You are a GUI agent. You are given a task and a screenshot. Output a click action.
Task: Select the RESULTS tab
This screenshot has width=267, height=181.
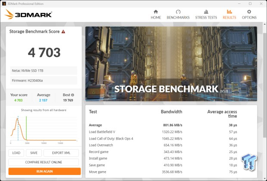[x=230, y=15]
